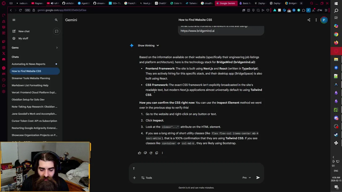The image size is (342, 192).
Task: Open chat Restarting Google Antigravity Extension
Action: click(35, 128)
